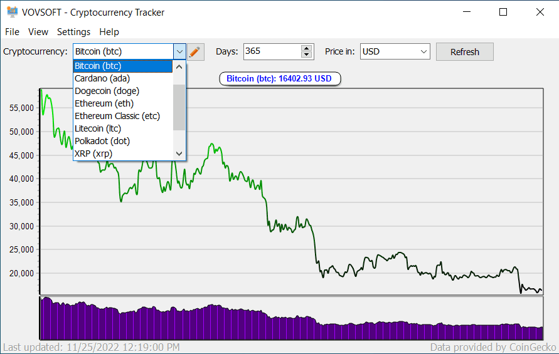Pick XRP (xrp) from the list
The image size is (559, 354).
[x=123, y=154]
